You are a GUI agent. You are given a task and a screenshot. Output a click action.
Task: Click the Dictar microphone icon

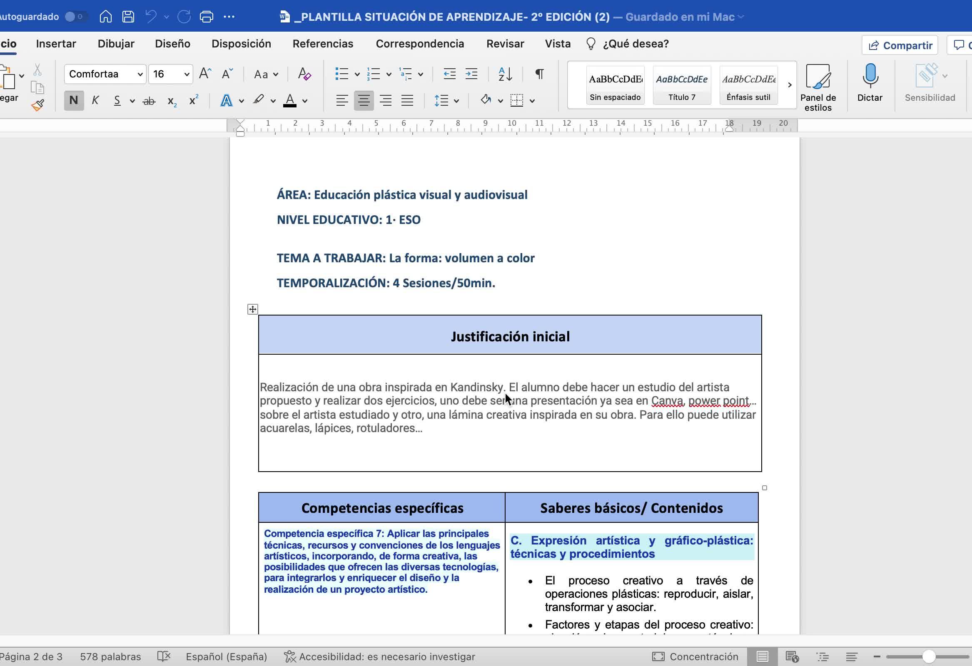tap(870, 76)
